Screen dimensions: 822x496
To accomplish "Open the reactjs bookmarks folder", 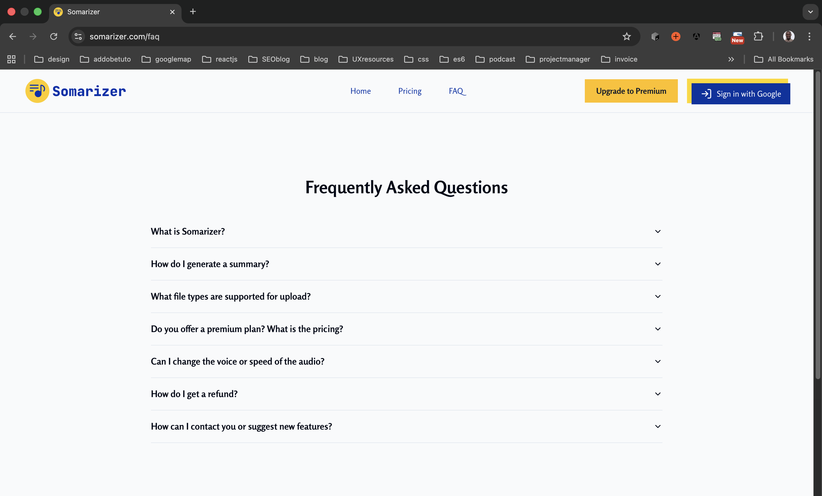I will coord(219,59).
